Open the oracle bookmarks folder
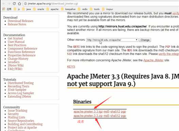This screenshot has width=179, height=131. (x=38, y=9)
